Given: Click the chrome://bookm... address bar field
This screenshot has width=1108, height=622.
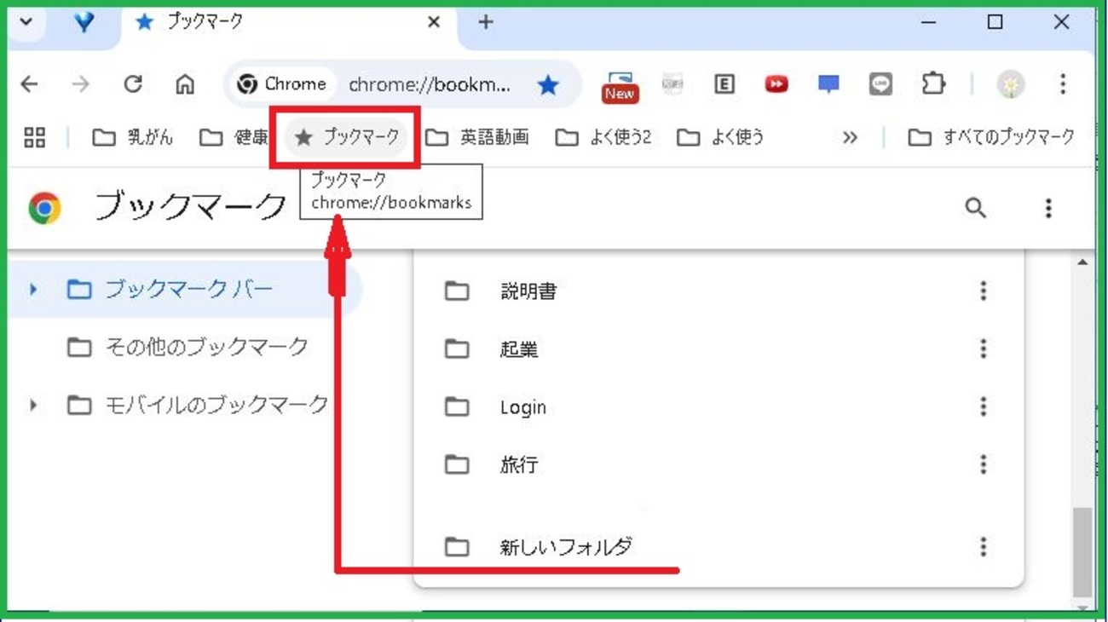Looking at the screenshot, I should pyautogui.click(x=430, y=84).
